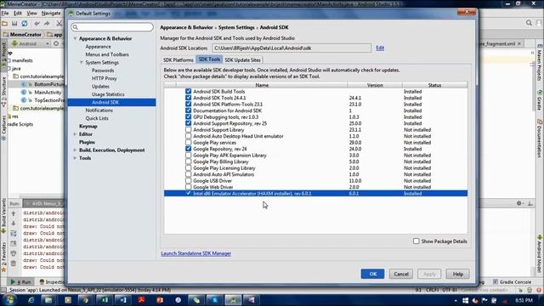Uncheck Google Repository, rev 24
This screenshot has width=544, height=306.
[188, 149]
